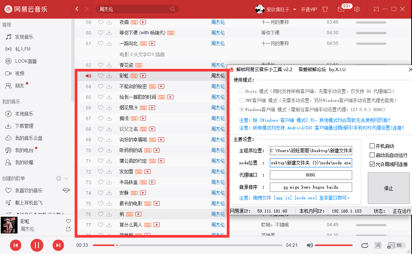Screen dimensions: 412x254
Task: Select the UWP客户端 模式 radio button
Action: (242, 100)
